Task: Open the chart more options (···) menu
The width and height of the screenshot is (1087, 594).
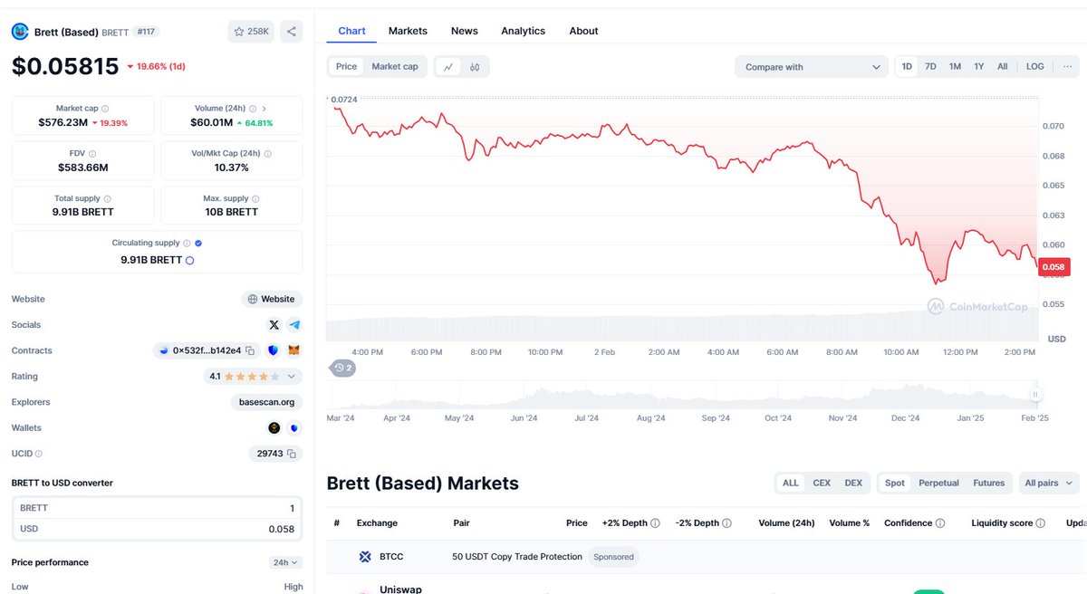Action: (x=1067, y=67)
